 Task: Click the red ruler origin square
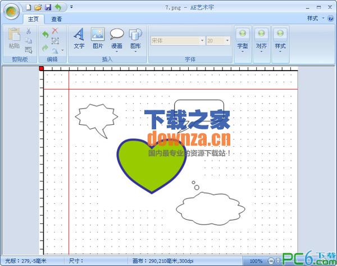[x=41, y=68]
